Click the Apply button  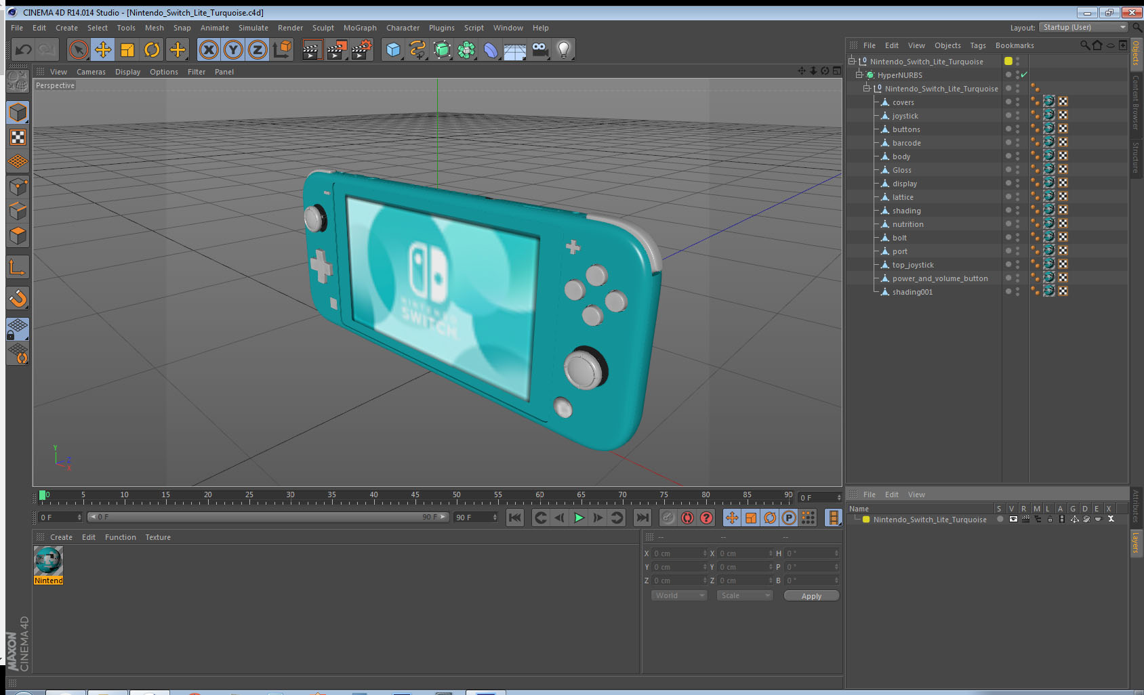tap(811, 596)
